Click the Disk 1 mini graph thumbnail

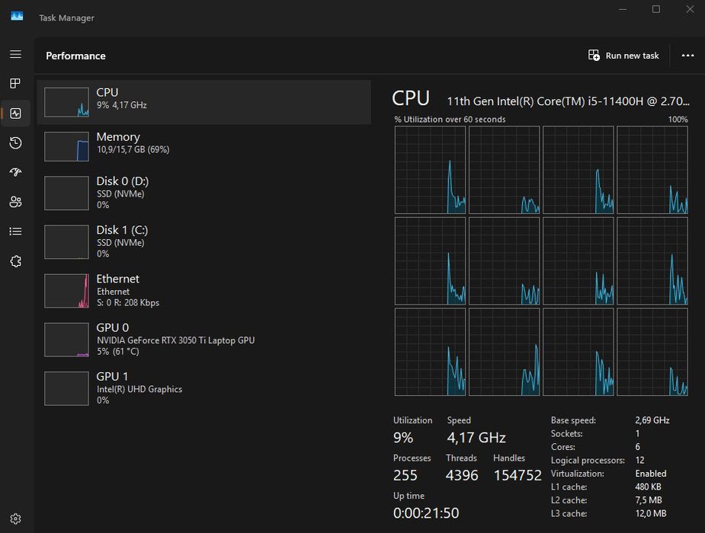pyautogui.click(x=66, y=242)
